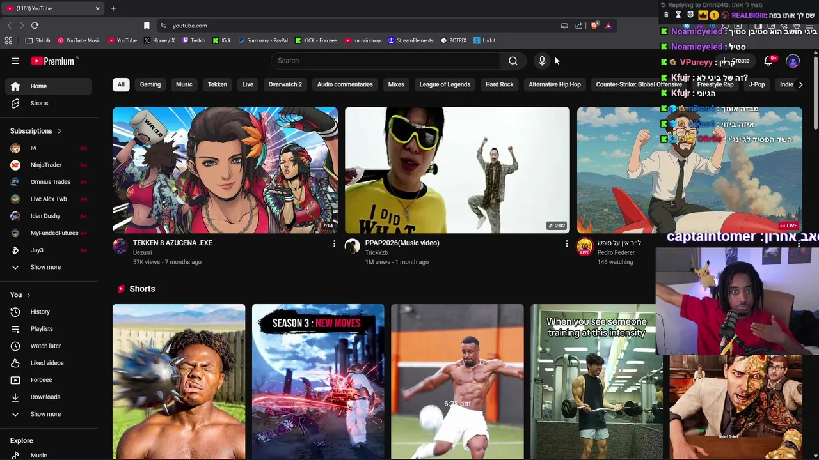
Task: Start voice search with microphone icon
Action: pyautogui.click(x=542, y=61)
